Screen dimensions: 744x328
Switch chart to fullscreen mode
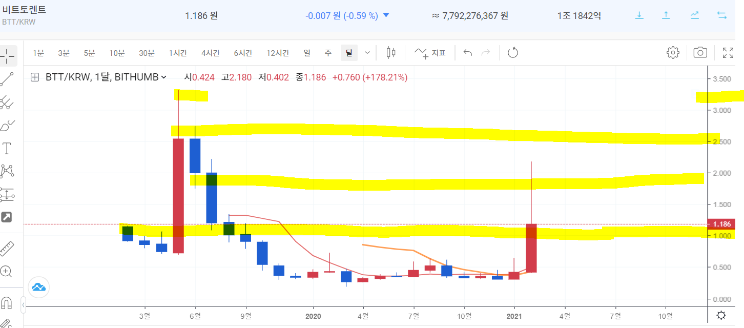click(x=728, y=52)
